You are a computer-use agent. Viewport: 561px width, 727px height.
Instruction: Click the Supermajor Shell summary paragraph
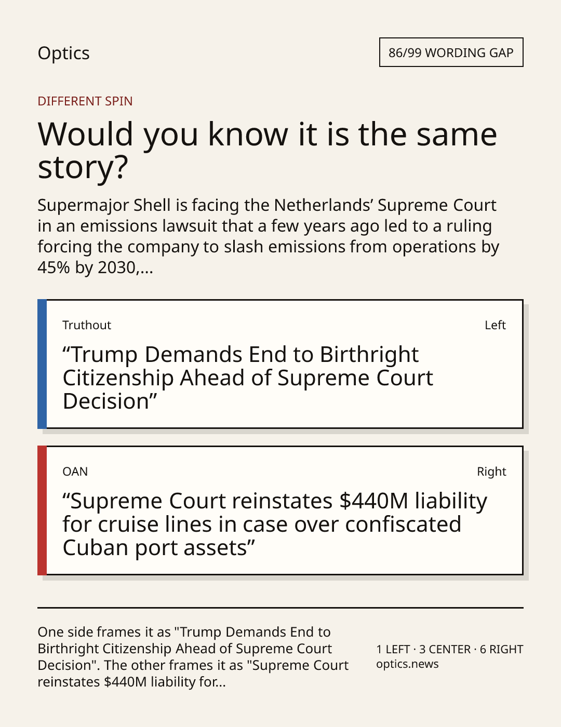point(269,236)
